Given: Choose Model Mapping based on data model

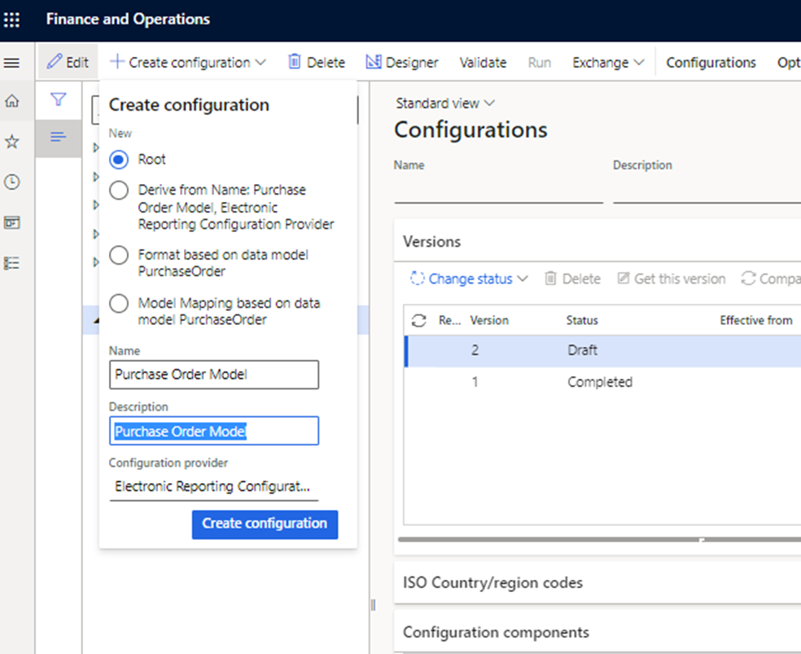Looking at the screenshot, I should pyautogui.click(x=119, y=303).
